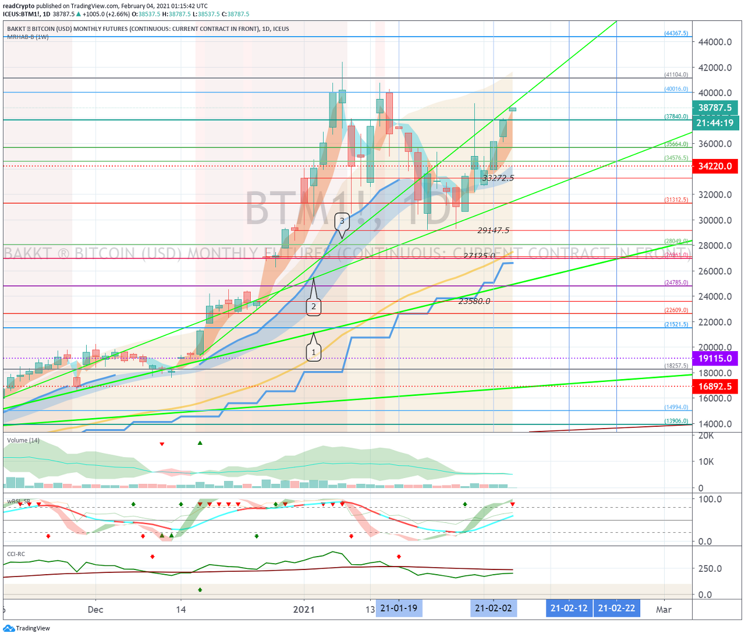Click the 44000.0 tick on price axis

click(x=715, y=42)
